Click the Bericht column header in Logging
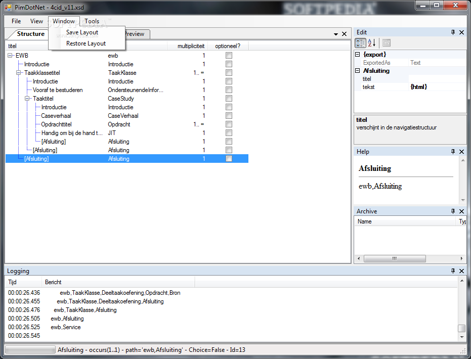The width and height of the screenshot is (471, 359). (118, 282)
